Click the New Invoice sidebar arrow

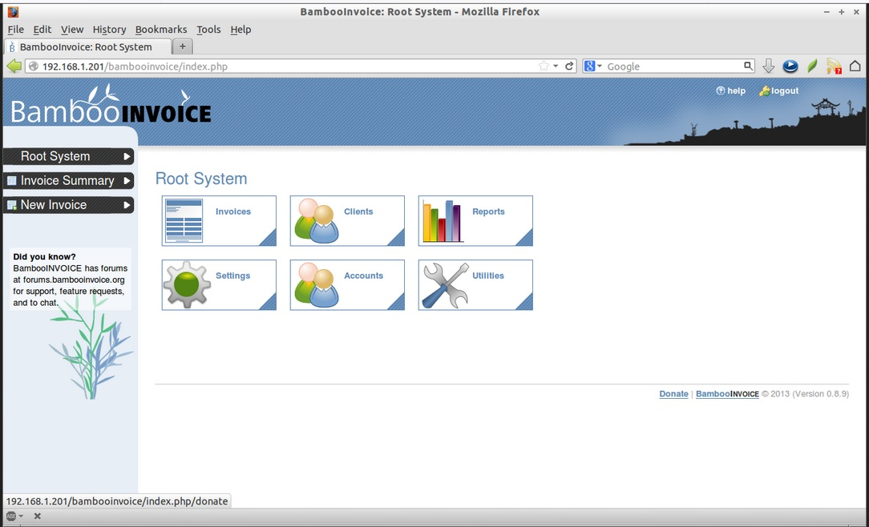click(127, 205)
